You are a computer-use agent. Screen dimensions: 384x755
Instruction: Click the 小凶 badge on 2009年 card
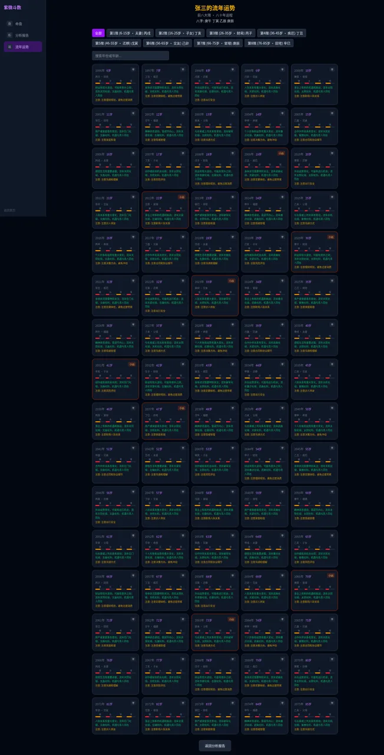point(281,153)
